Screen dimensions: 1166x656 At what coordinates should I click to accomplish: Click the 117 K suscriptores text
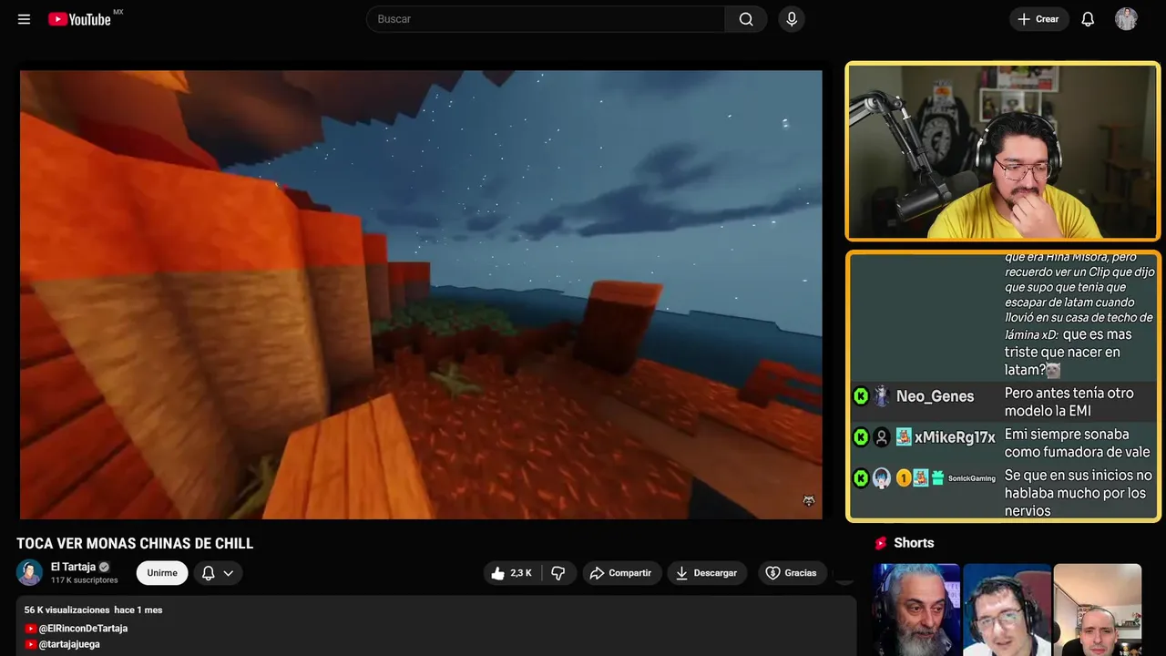(85, 580)
